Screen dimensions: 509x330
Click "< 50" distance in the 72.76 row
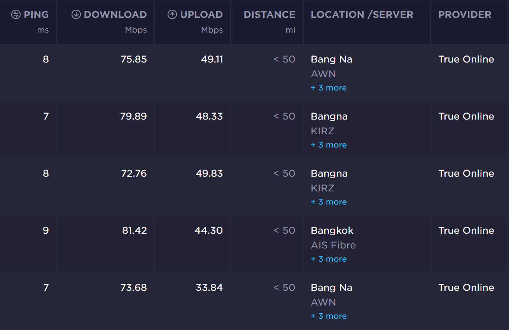point(284,174)
